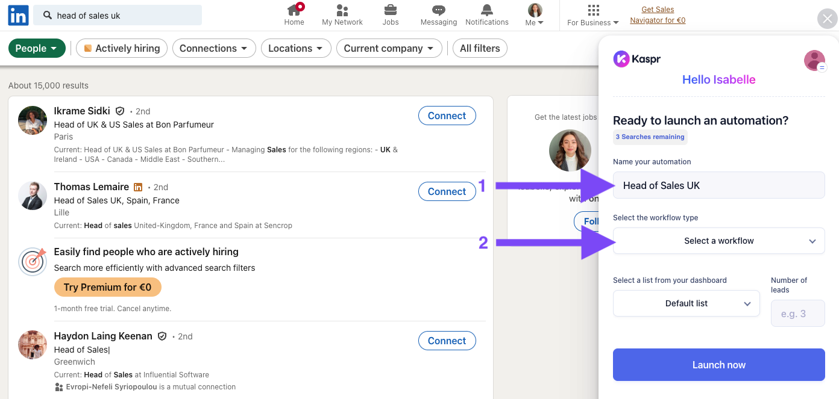Click the About 15,000 results text
The width and height of the screenshot is (839, 399).
pyautogui.click(x=48, y=85)
